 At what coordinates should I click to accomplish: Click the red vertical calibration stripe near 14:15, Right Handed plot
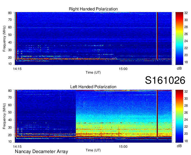coord(16,35)
